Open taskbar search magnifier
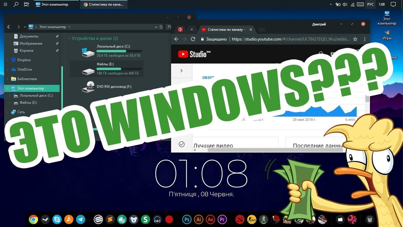This screenshot has height=227, width=403. coord(16,4)
